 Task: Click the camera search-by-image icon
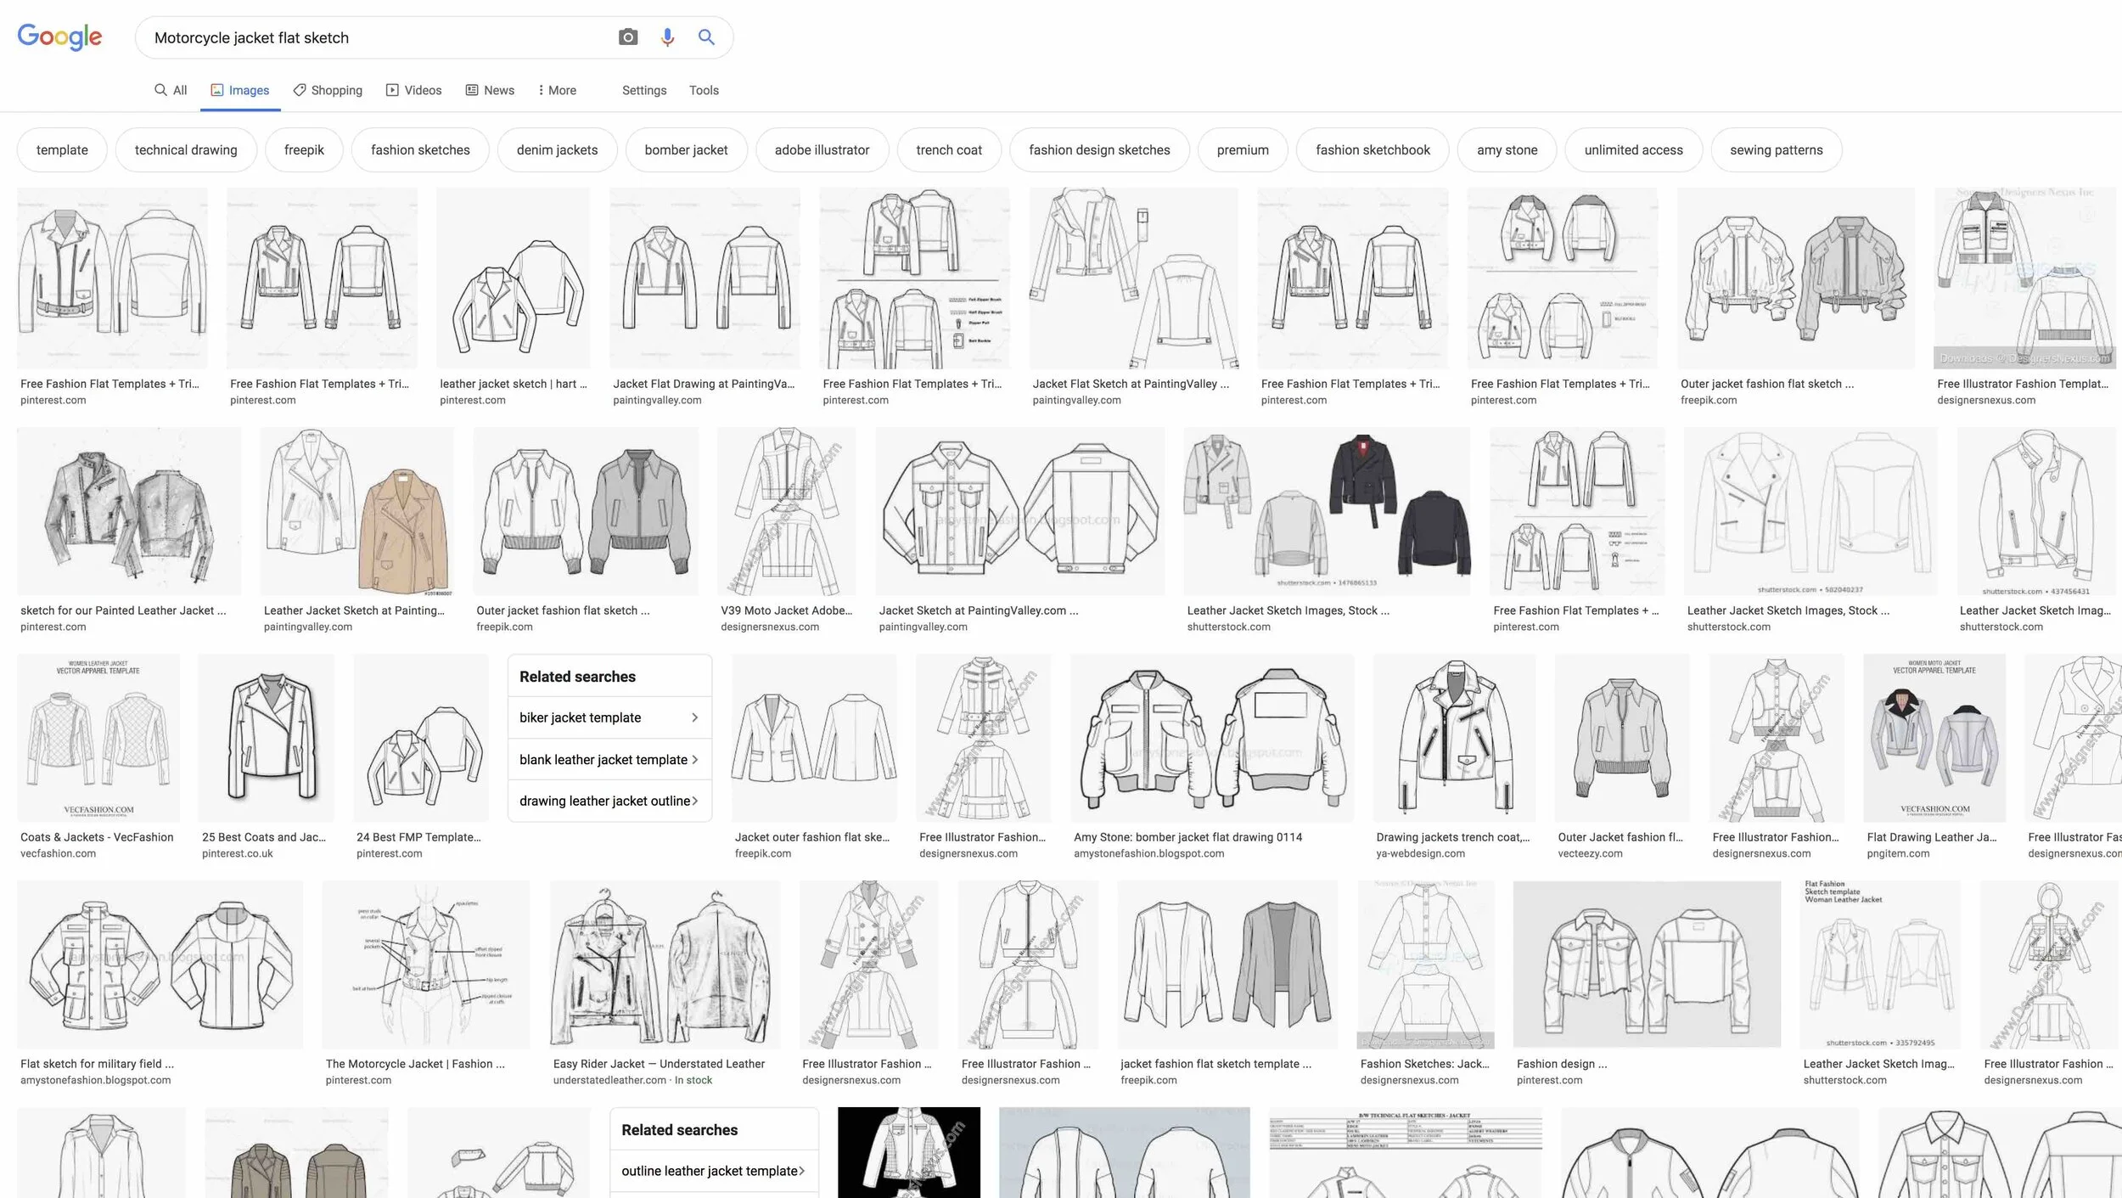coord(627,37)
